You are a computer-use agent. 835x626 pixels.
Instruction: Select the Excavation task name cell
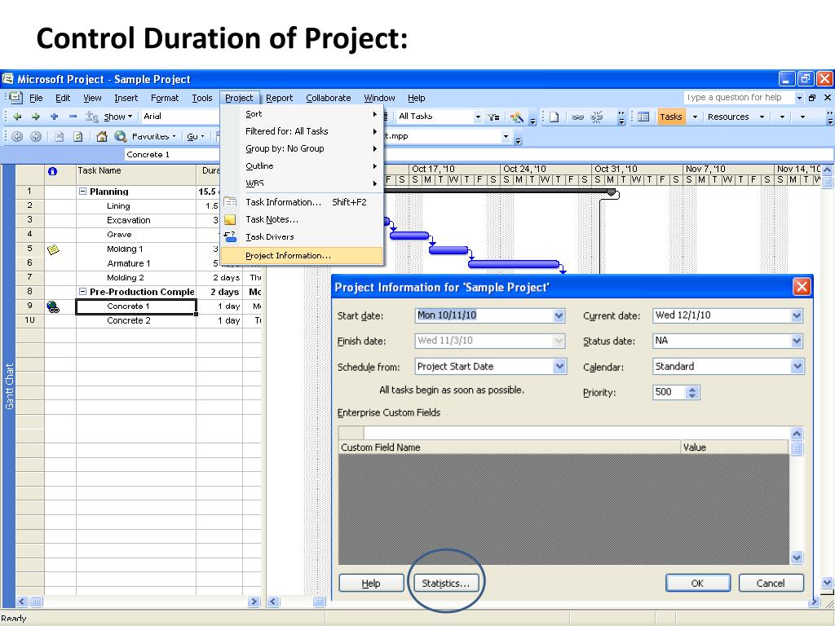point(136,220)
